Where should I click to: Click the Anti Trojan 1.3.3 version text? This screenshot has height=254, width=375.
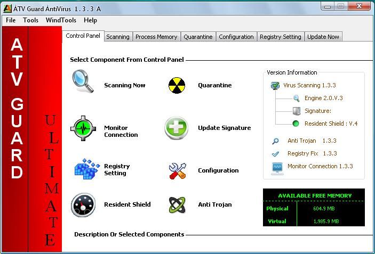(312, 141)
